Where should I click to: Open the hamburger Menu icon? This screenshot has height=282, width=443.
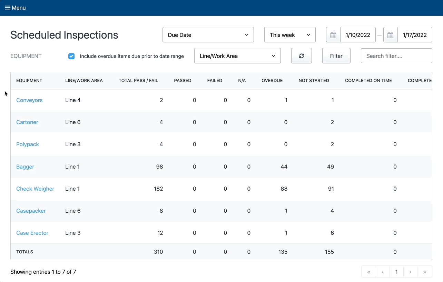coord(7,8)
